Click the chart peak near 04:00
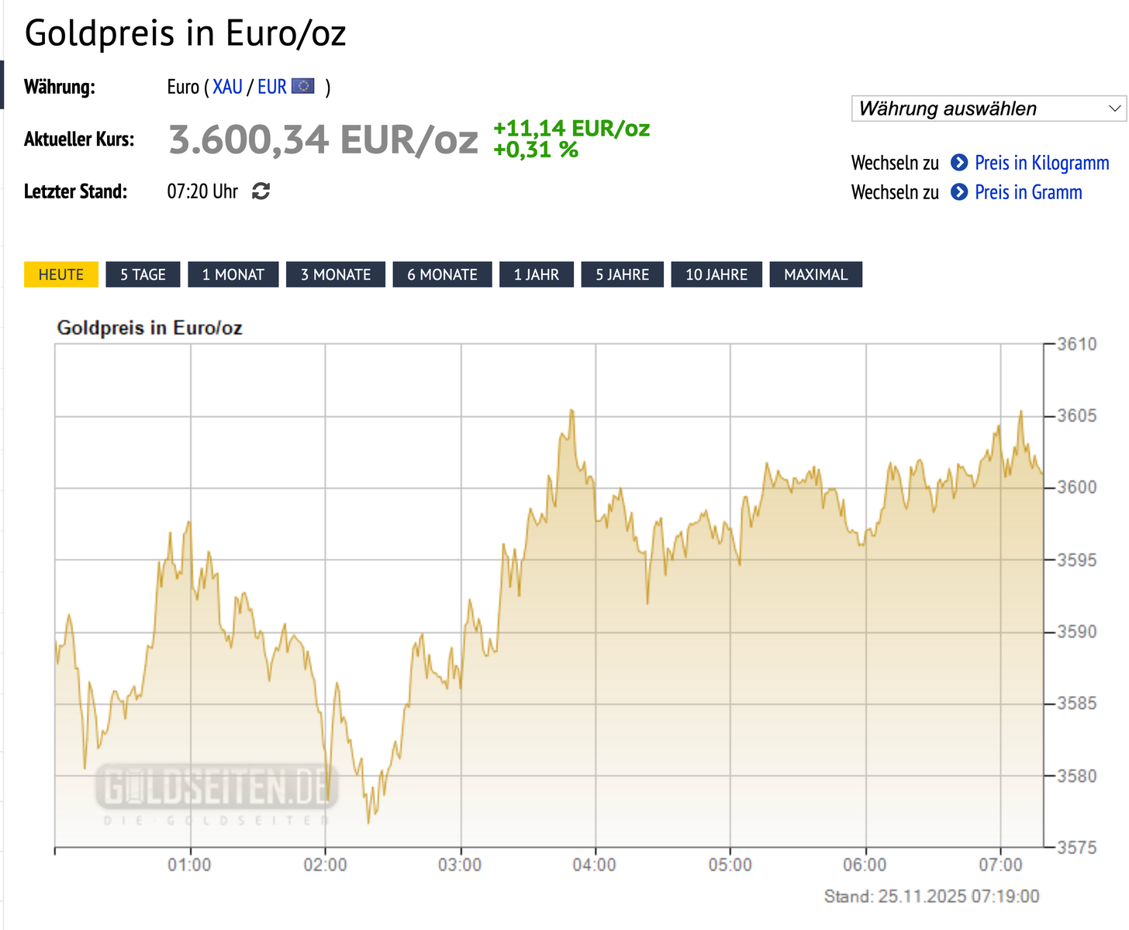 coord(571,411)
